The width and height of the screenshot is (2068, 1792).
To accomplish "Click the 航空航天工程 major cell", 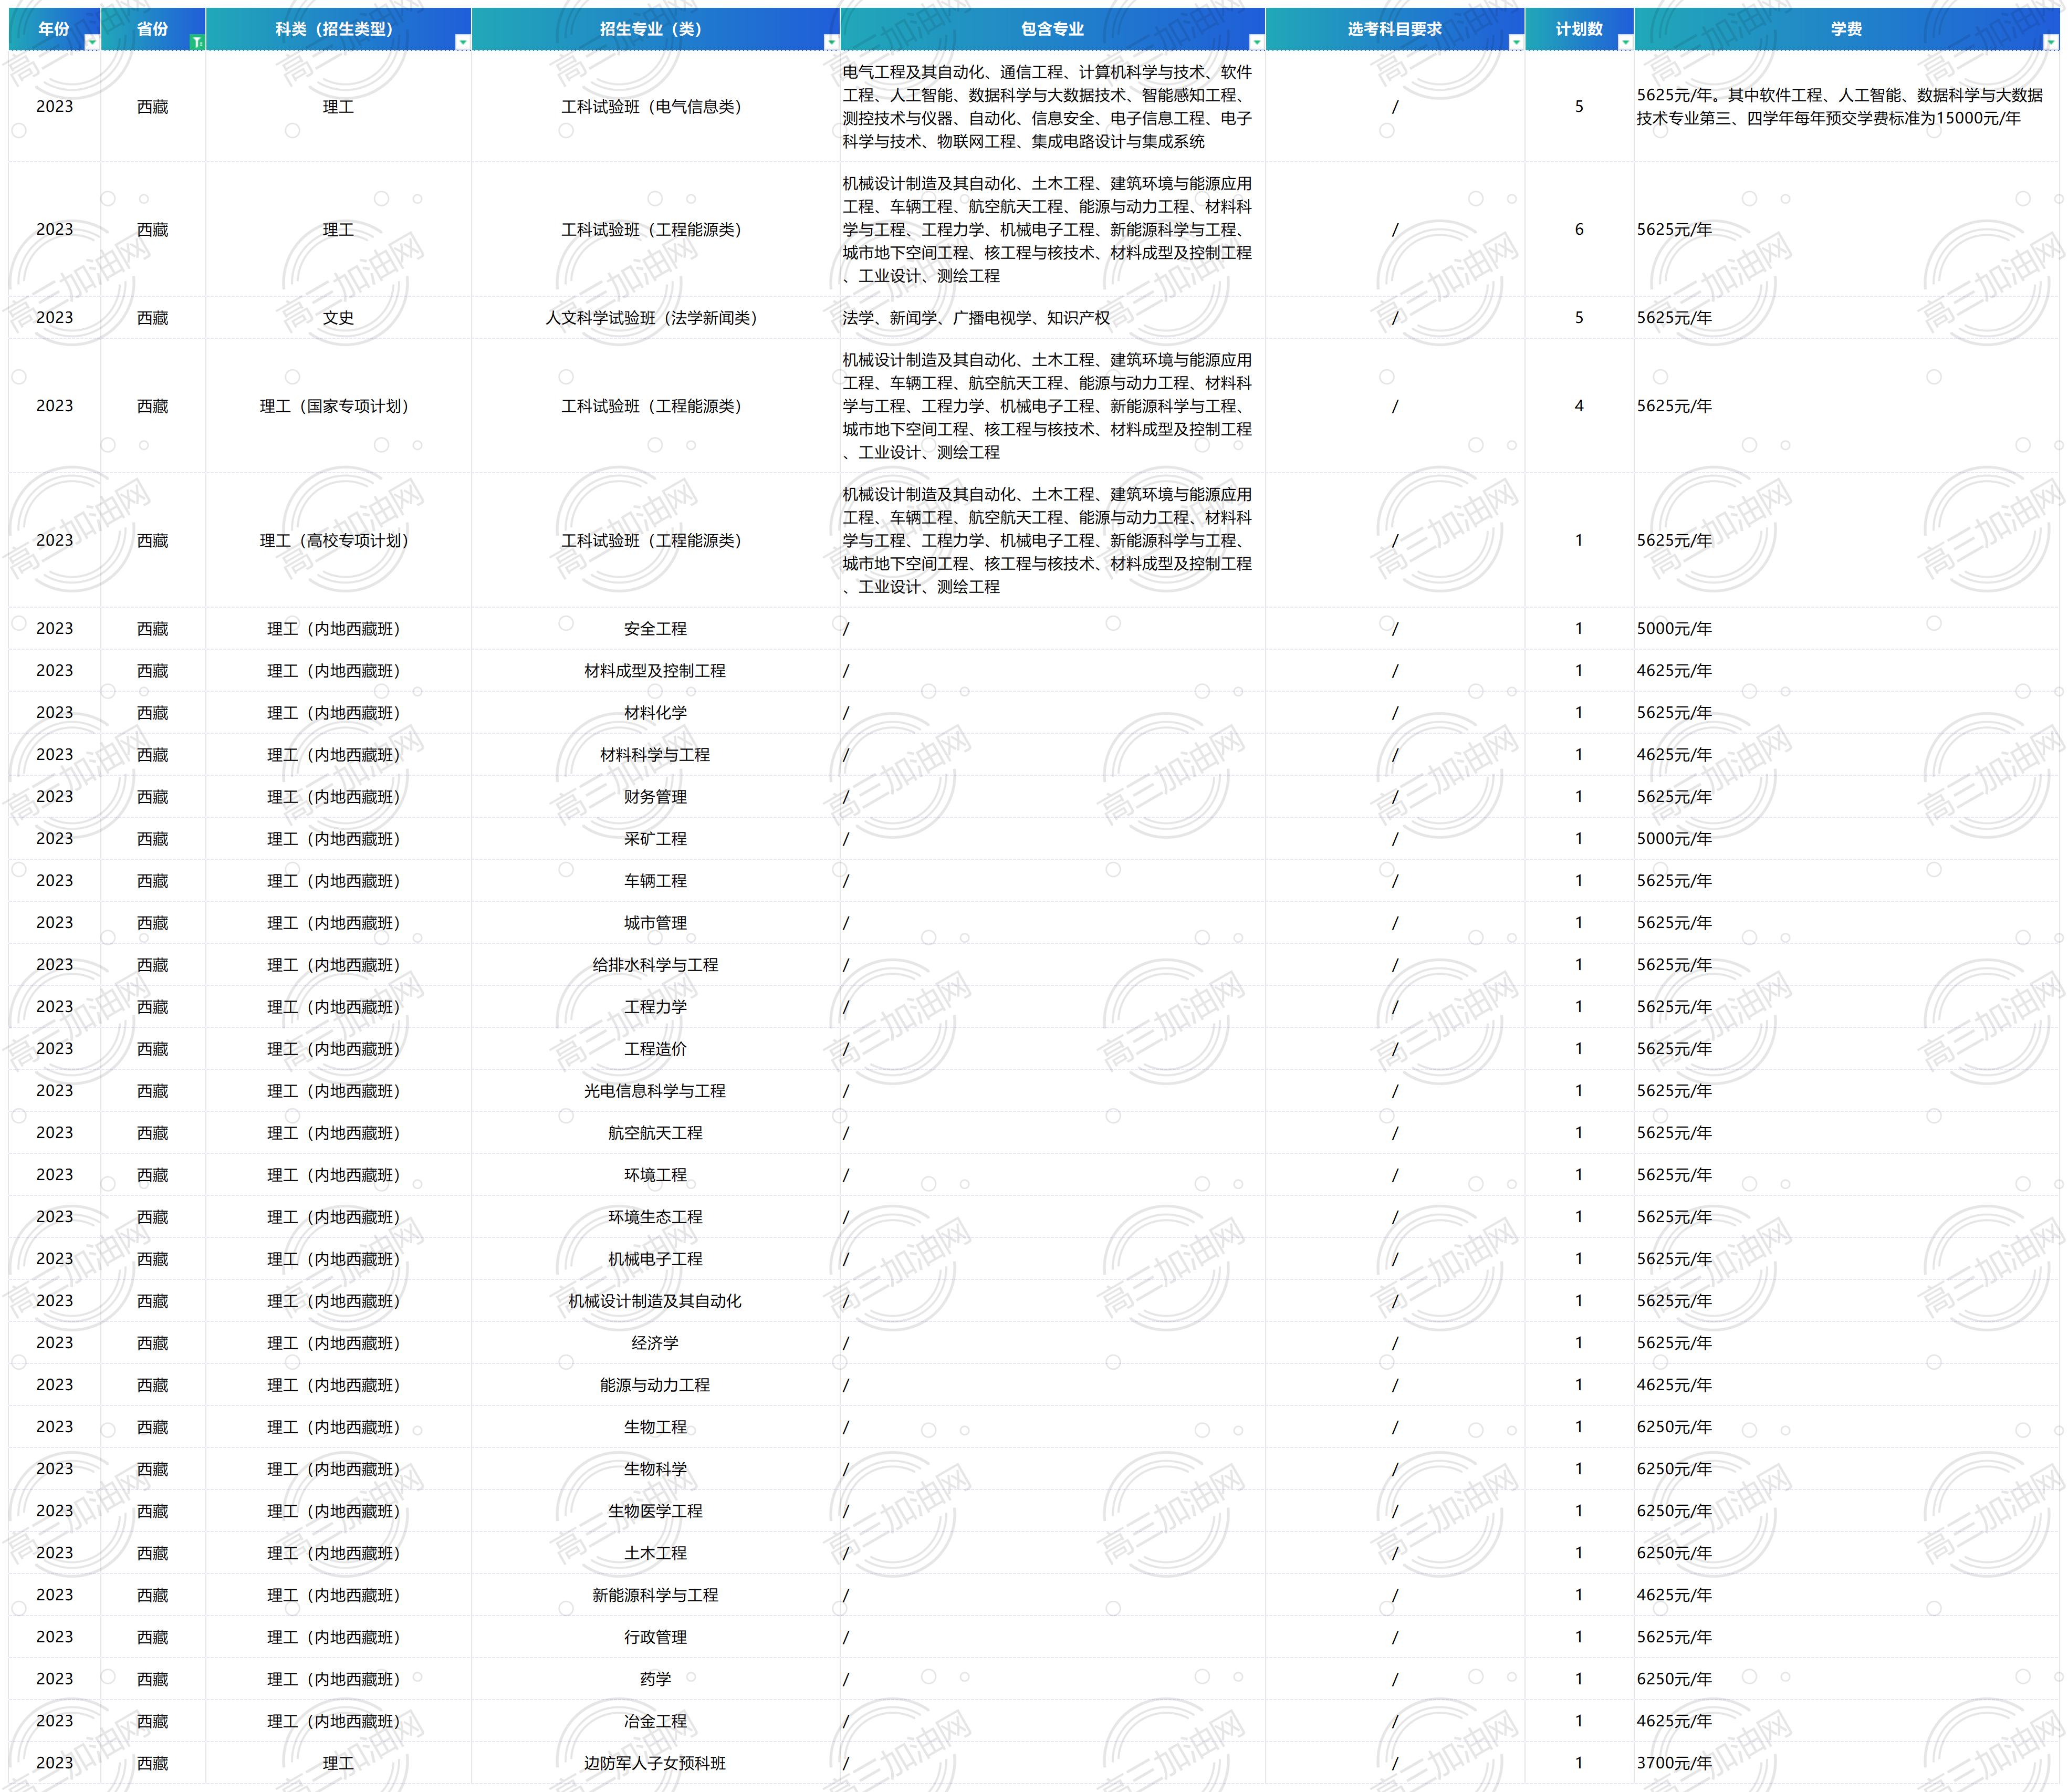I will pyautogui.click(x=655, y=1133).
